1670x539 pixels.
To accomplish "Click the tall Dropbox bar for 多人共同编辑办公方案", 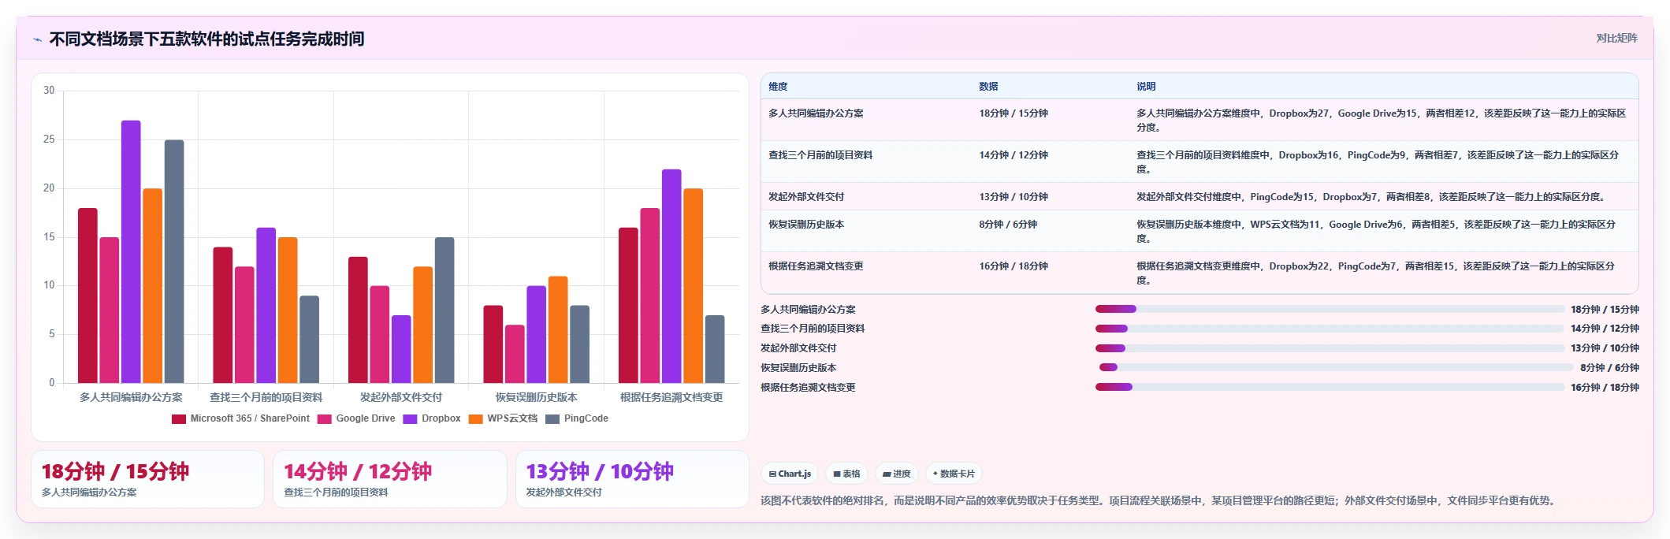I will tap(131, 252).
